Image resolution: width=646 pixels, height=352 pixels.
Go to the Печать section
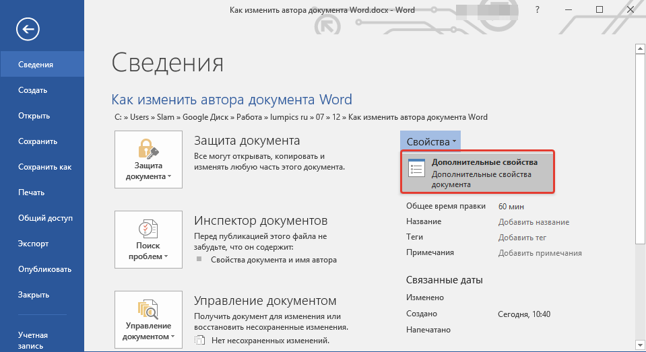tap(31, 192)
